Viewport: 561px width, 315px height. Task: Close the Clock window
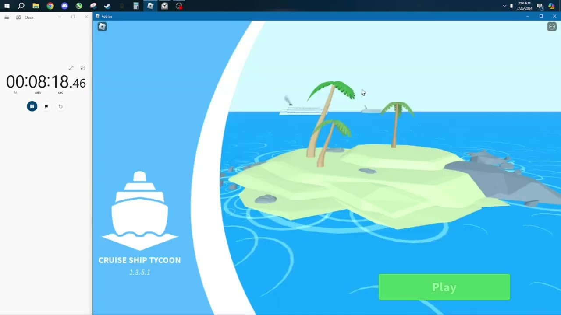[86, 17]
